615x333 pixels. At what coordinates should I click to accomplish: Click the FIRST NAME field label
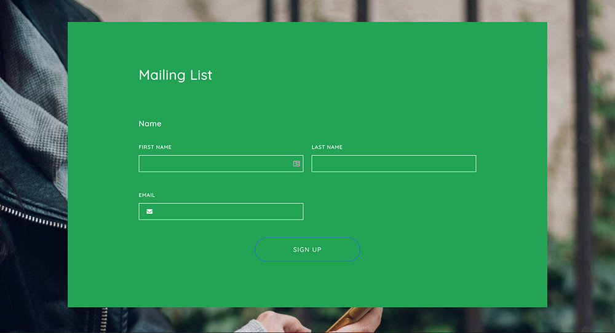tap(155, 147)
